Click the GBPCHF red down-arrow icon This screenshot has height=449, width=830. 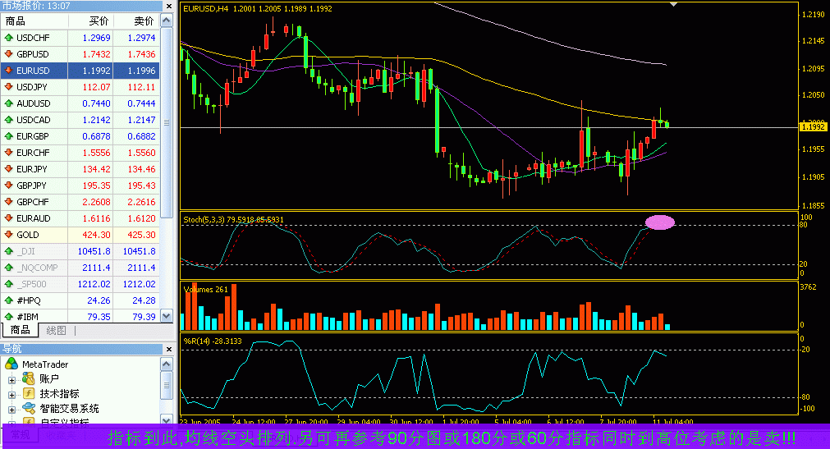tap(8, 202)
